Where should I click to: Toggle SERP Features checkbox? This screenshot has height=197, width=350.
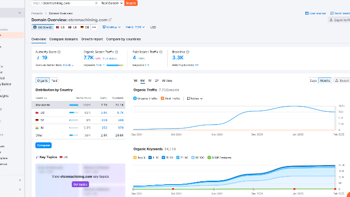tap(209, 158)
